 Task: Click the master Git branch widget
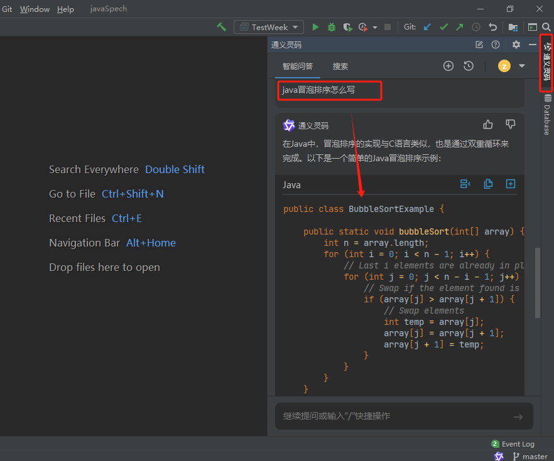(530, 457)
